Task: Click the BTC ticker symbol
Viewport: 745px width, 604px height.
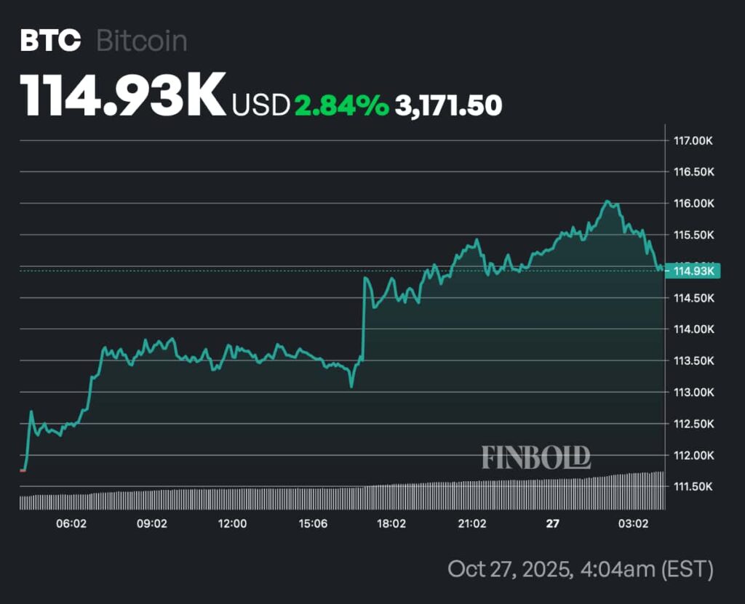Action: coord(50,41)
